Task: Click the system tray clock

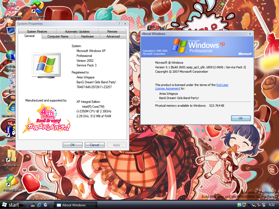Action: [x=272, y=205]
